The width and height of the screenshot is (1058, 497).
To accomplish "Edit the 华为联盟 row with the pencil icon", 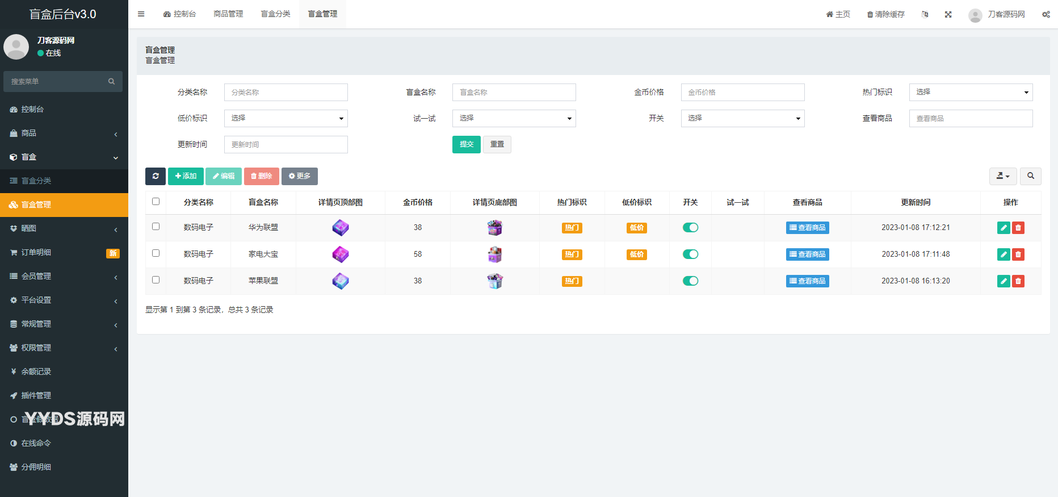I will pyautogui.click(x=1003, y=228).
